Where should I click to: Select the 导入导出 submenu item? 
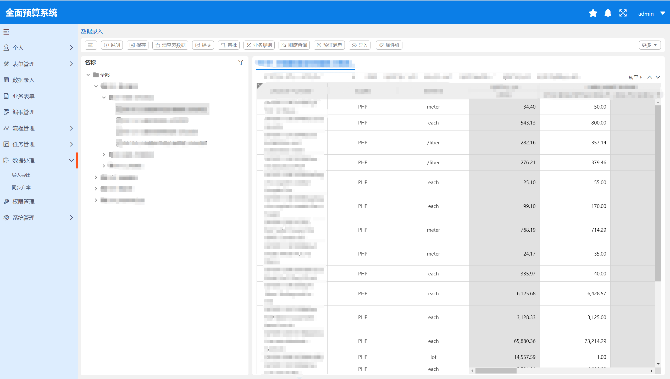[21, 175]
